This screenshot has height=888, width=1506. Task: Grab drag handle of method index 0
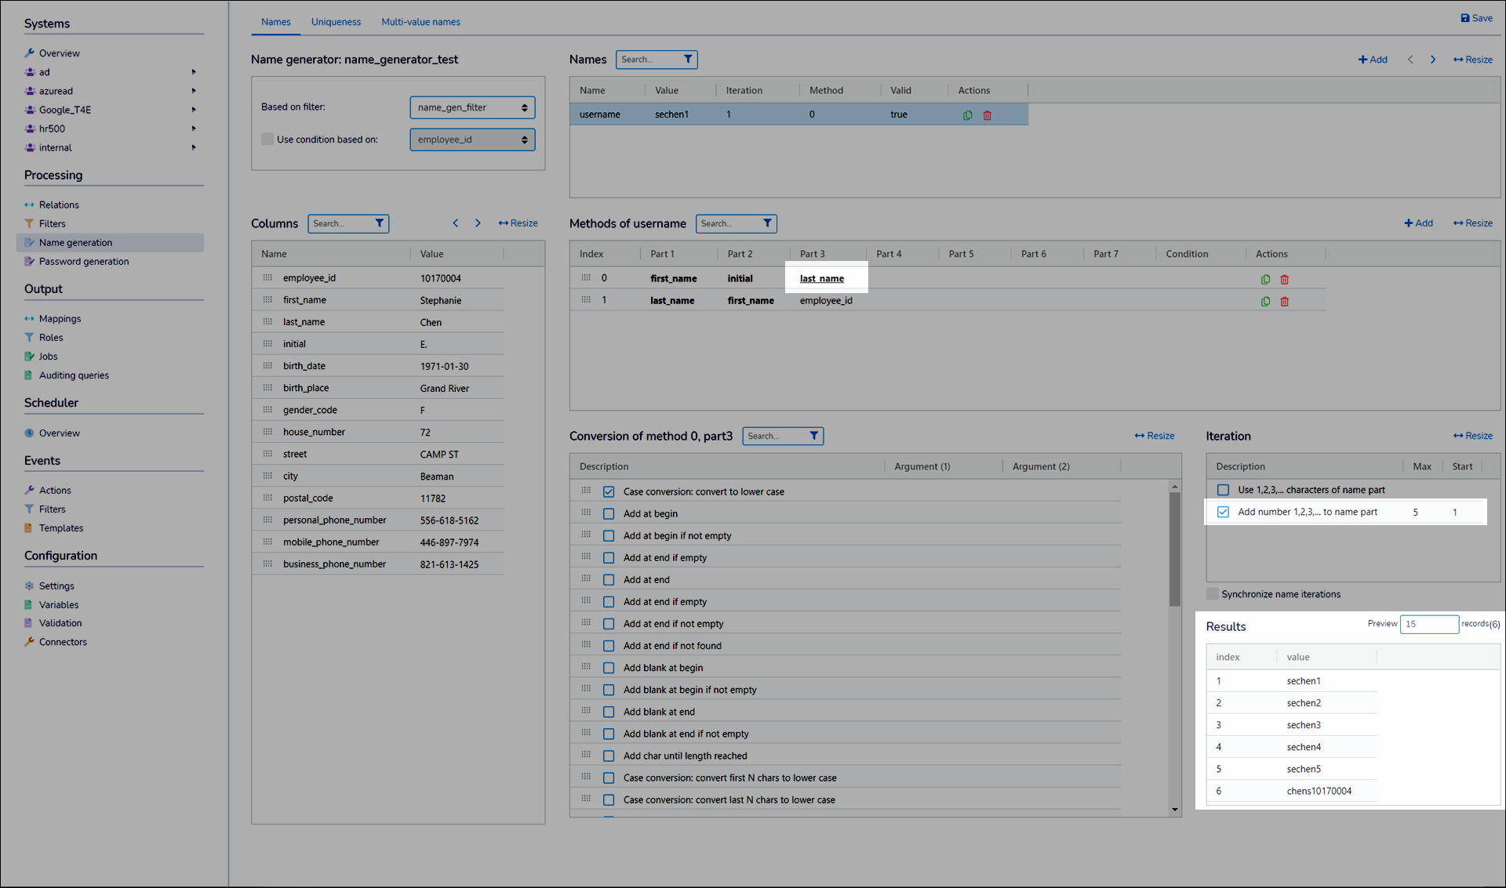coord(586,277)
